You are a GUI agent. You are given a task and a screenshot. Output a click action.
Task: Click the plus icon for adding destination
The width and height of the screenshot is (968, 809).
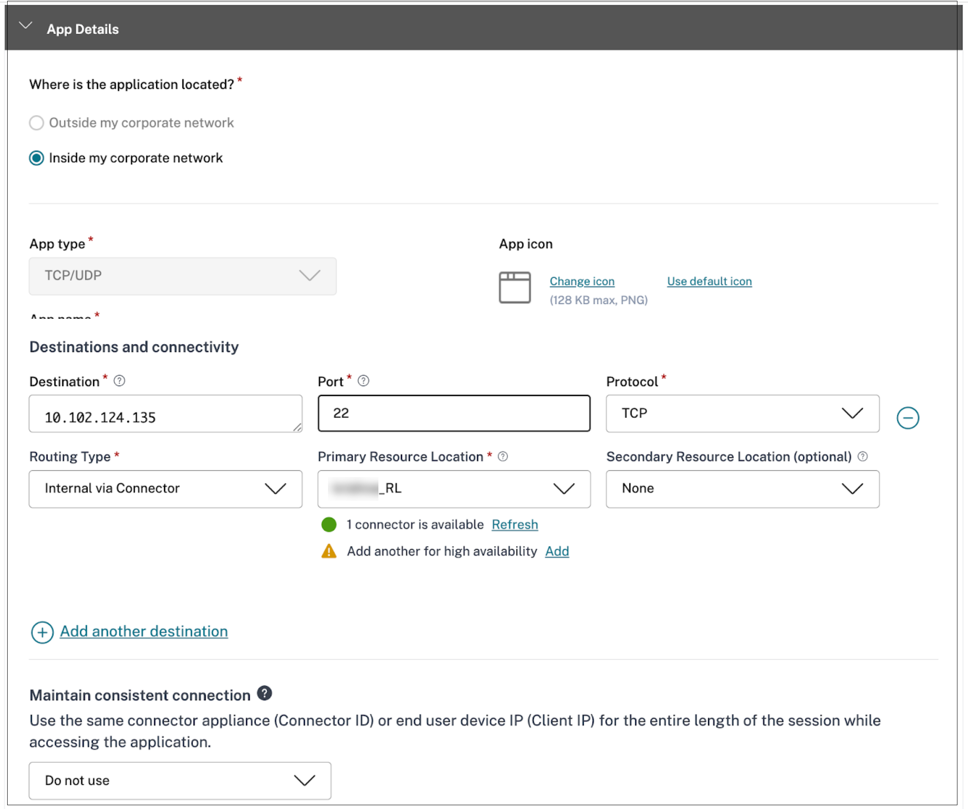click(x=42, y=632)
